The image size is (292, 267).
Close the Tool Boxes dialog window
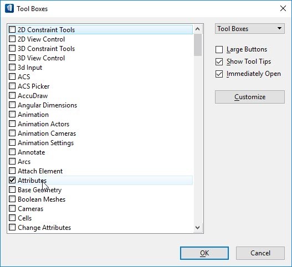[283, 8]
